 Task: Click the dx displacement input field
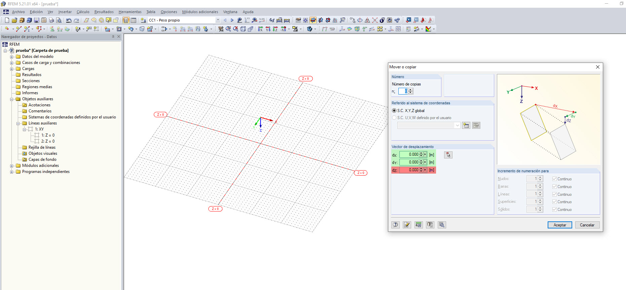tap(409, 154)
